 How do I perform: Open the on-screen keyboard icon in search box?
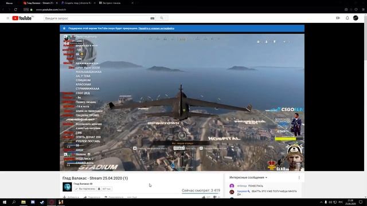coord(153,18)
